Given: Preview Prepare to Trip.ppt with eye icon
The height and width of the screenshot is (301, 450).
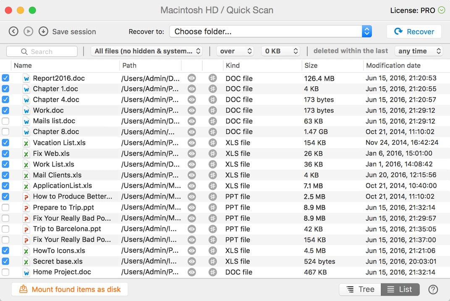Looking at the screenshot, I should coord(192,208).
